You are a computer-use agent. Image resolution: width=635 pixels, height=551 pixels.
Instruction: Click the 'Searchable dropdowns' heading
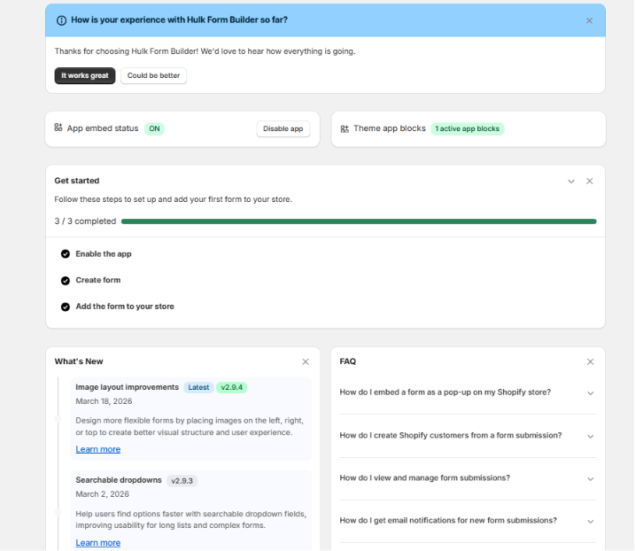(x=119, y=480)
